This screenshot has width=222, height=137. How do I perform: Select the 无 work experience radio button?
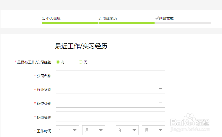[80, 62]
